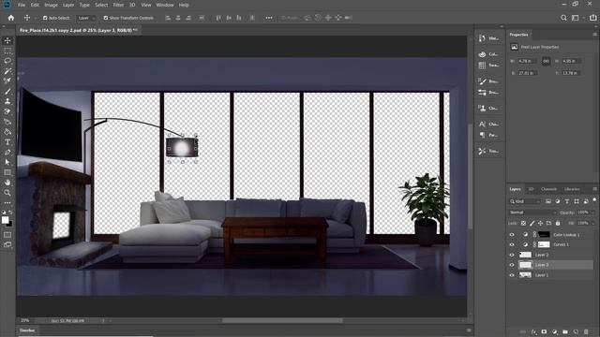
Task: Toggle Show Transform Controls checkbox
Action: [x=106, y=18]
